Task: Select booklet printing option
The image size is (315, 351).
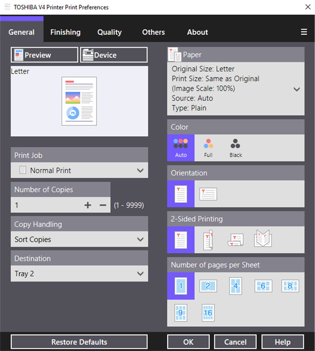Action: (x=263, y=238)
